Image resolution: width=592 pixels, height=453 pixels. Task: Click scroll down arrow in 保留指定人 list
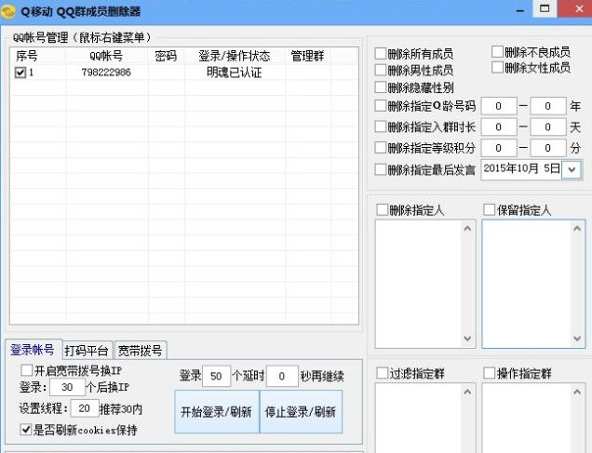[x=577, y=339]
